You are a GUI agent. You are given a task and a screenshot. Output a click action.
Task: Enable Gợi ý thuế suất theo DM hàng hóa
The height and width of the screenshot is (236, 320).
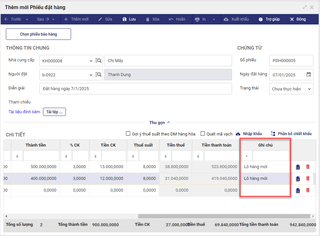(128, 134)
